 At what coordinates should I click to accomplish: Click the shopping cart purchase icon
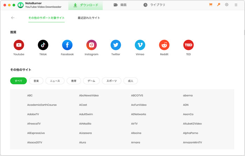(211, 5)
